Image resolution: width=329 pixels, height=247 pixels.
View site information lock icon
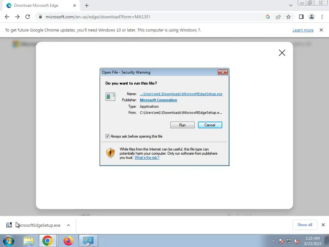(x=40, y=17)
